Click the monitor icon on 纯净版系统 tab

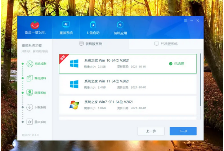point(157,44)
